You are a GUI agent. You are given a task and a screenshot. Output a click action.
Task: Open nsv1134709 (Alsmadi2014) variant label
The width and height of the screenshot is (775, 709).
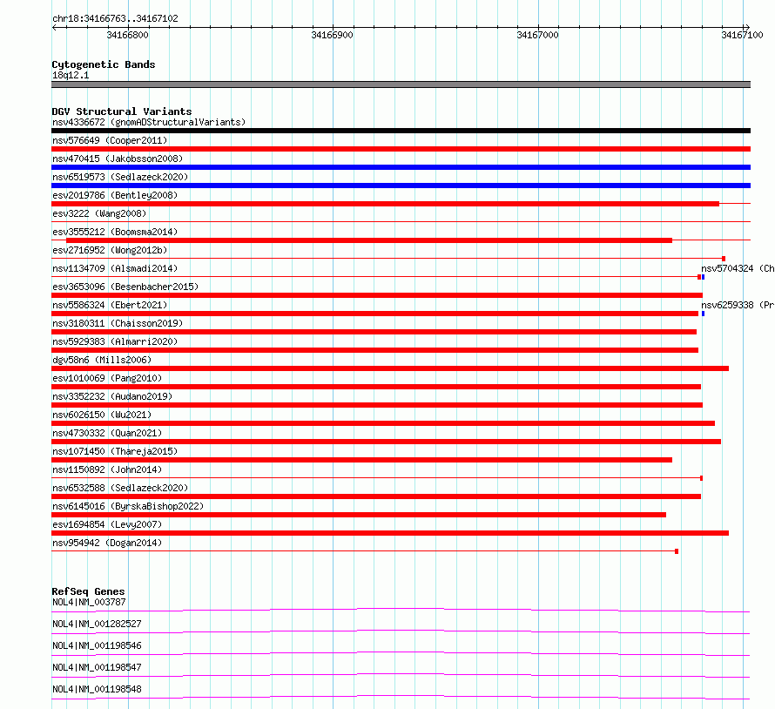coord(115,268)
